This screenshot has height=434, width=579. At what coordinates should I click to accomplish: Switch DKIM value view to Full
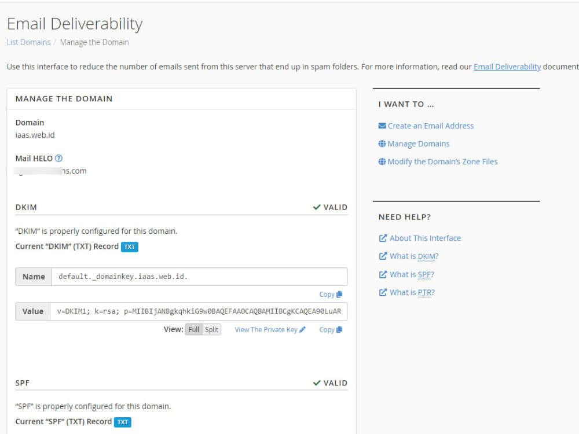tap(193, 330)
